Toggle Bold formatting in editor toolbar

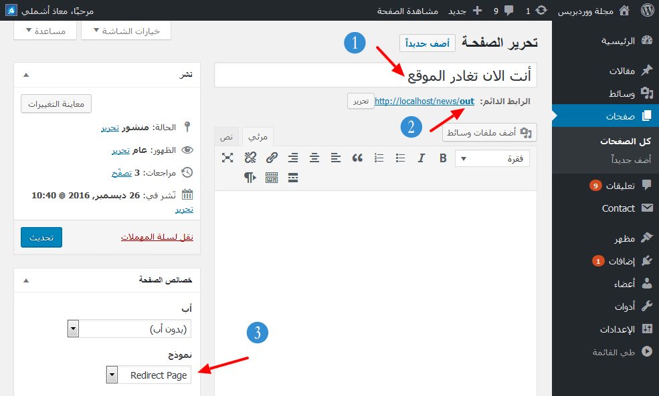click(x=442, y=158)
